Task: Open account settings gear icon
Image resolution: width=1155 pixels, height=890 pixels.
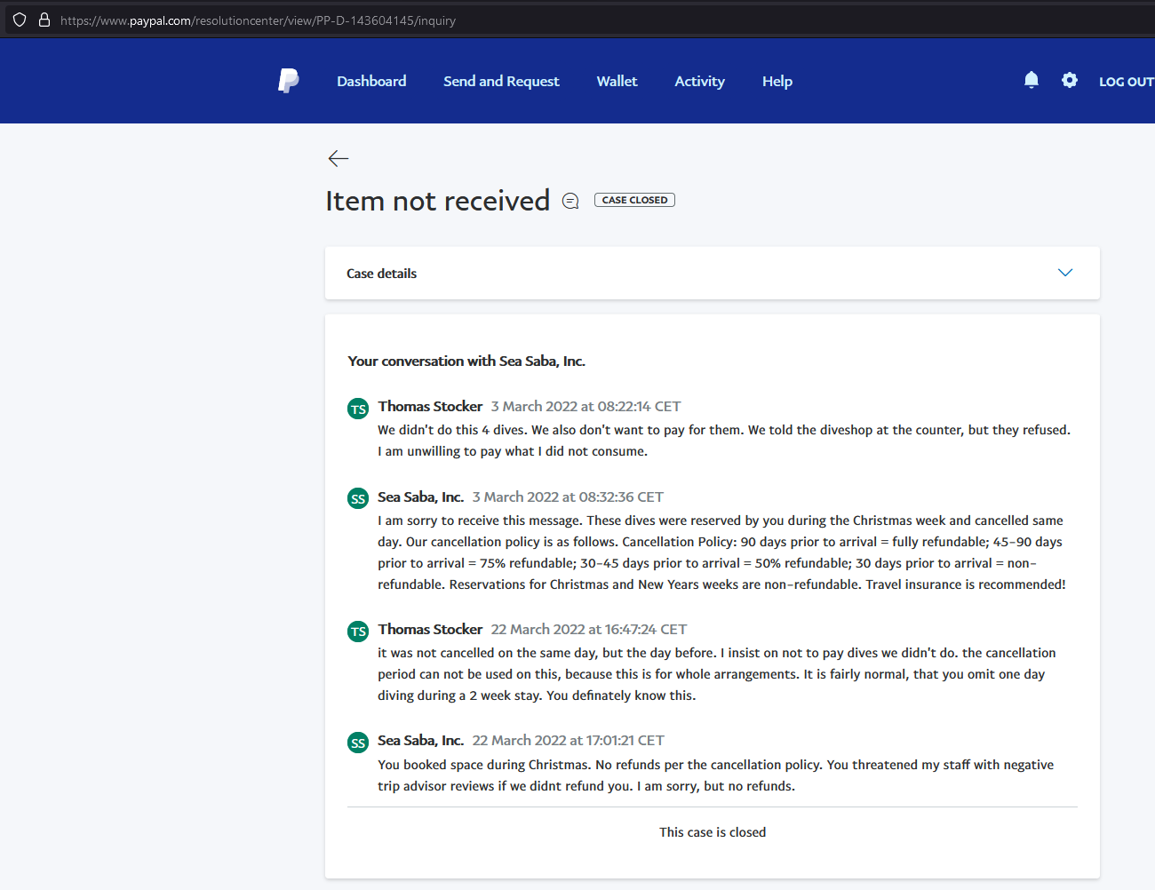Action: [x=1069, y=80]
